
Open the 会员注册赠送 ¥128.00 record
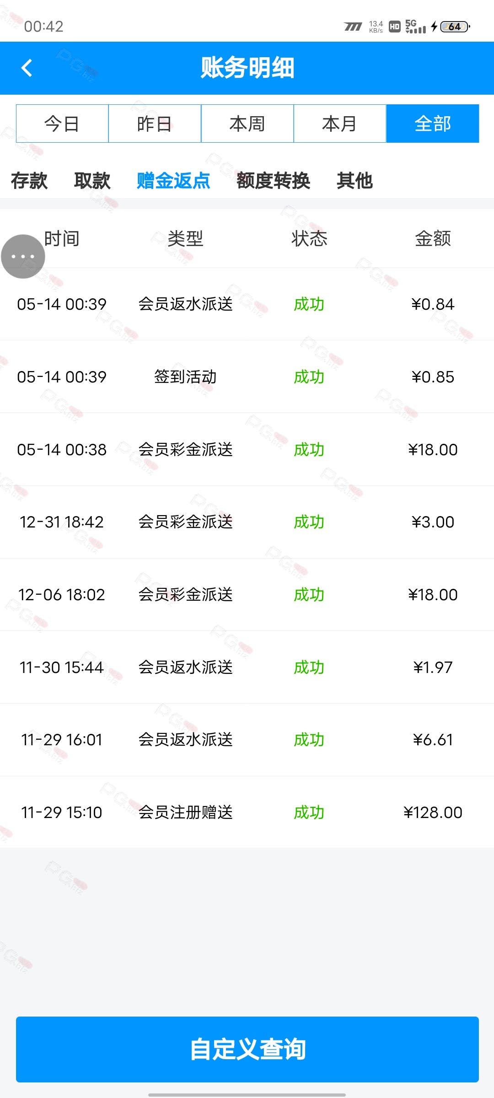(x=247, y=812)
